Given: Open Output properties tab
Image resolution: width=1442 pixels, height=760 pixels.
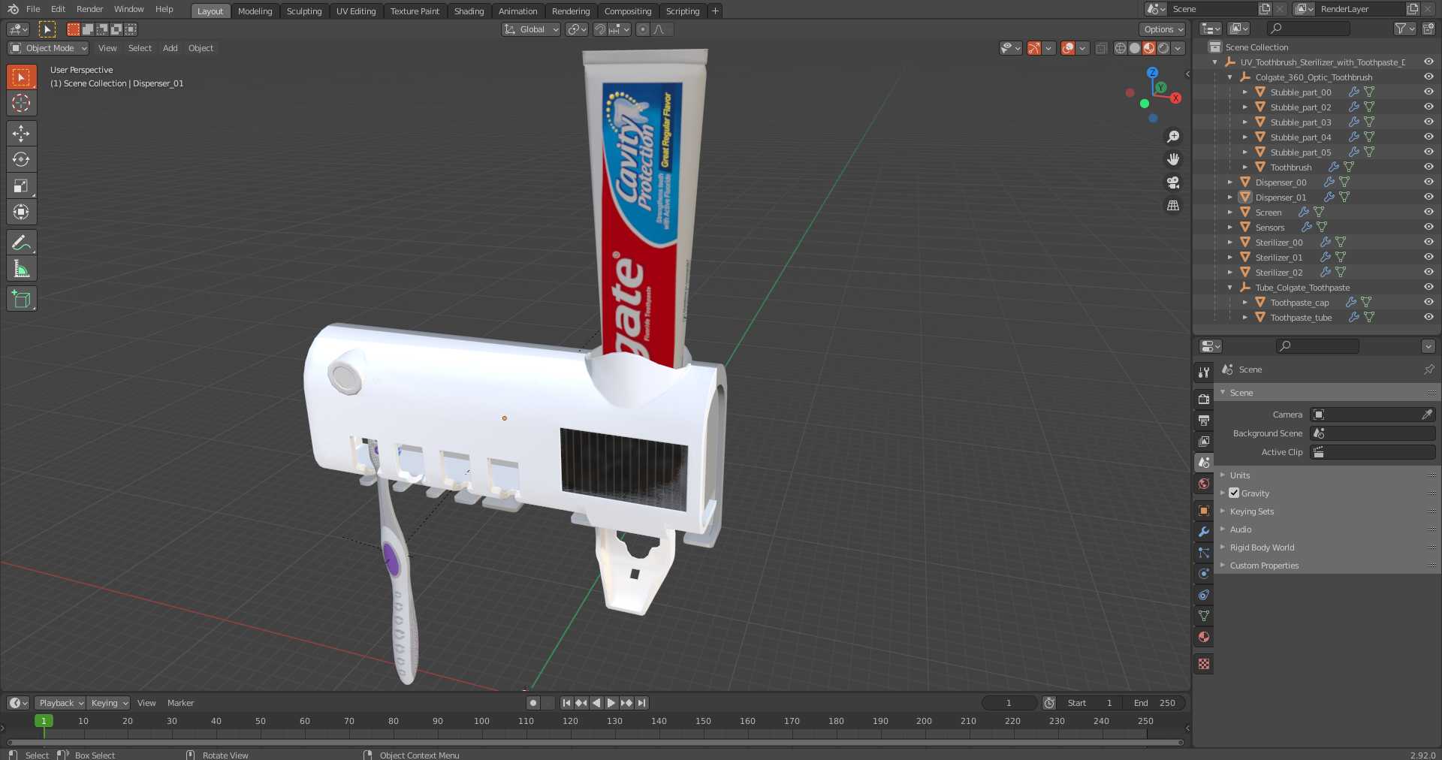Looking at the screenshot, I should click(x=1204, y=420).
